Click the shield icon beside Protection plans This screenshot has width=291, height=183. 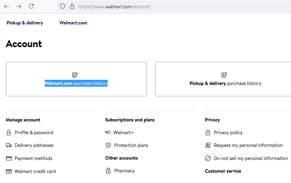[x=108, y=145]
